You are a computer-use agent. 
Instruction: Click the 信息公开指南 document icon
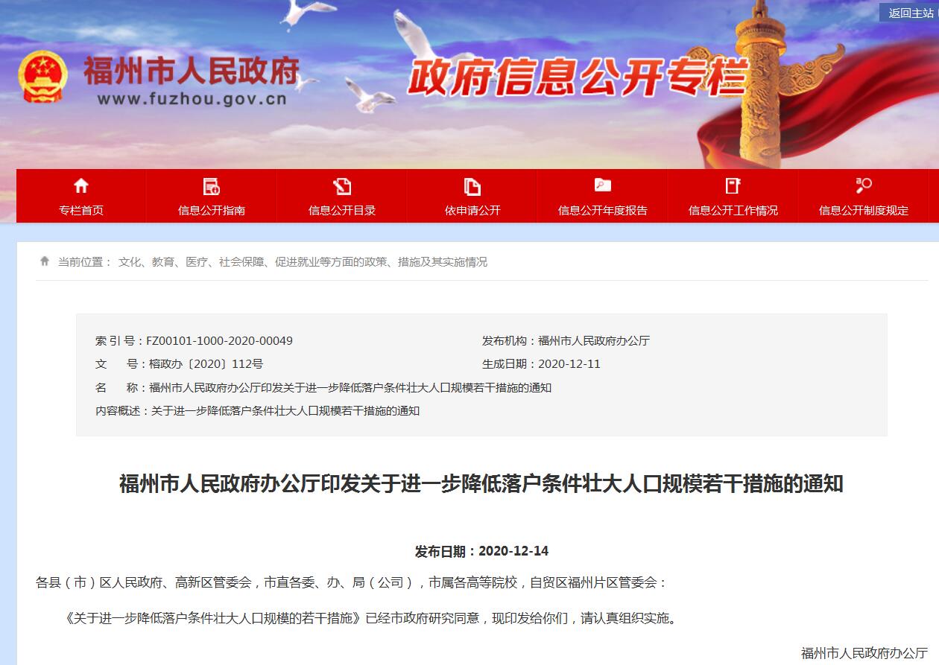click(212, 186)
